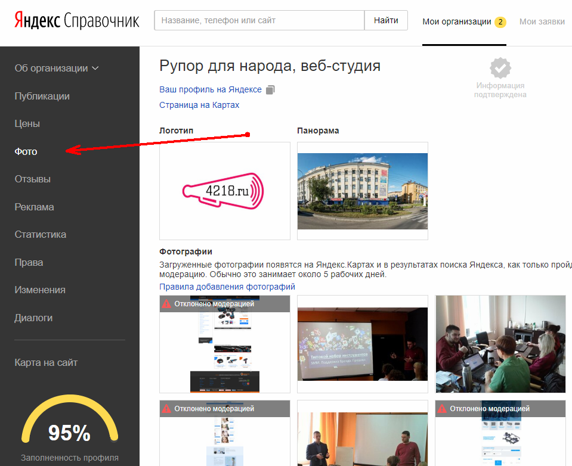Click the Найти search button
The width and height of the screenshot is (572, 466).
coord(386,20)
